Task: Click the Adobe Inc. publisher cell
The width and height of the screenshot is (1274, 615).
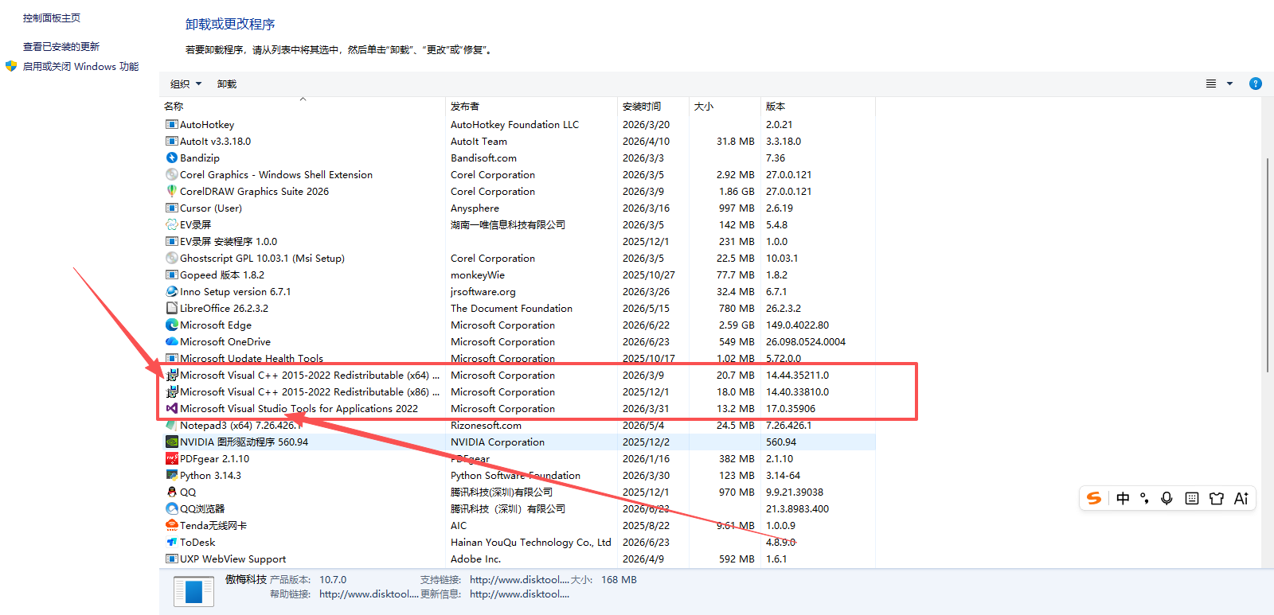Action: (475, 559)
